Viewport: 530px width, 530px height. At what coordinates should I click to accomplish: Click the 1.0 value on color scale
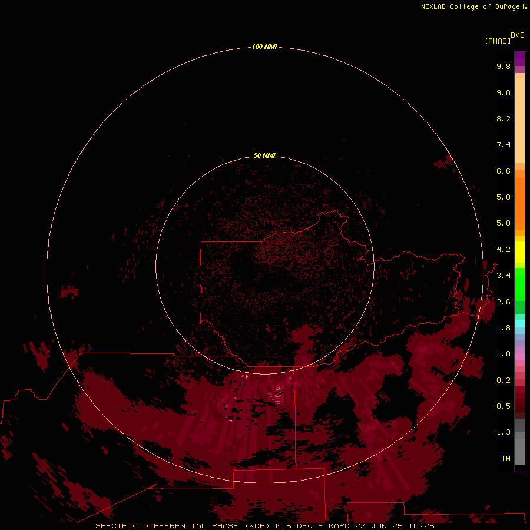pos(503,354)
